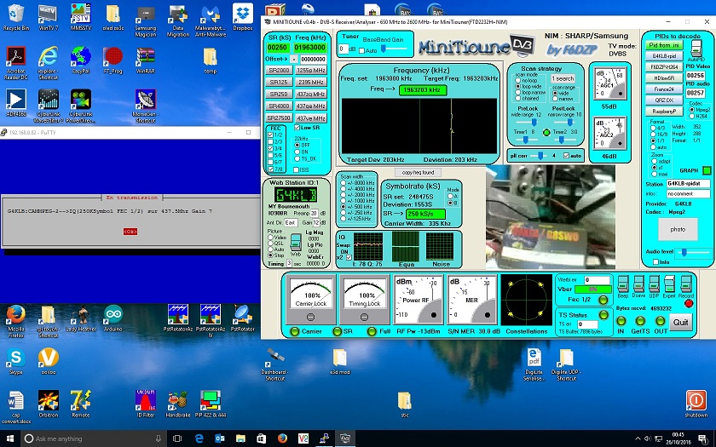The image size is (716, 447).
Task: Adjust the BaseBand Gain slider
Action: tap(395, 49)
